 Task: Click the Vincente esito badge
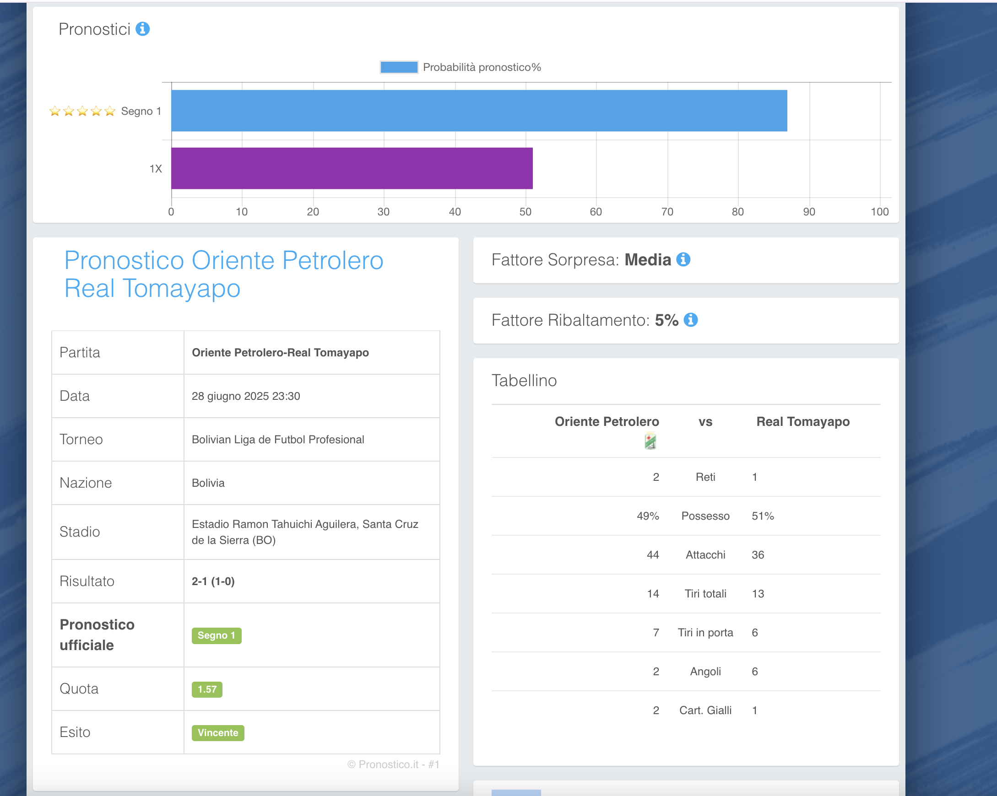click(218, 733)
